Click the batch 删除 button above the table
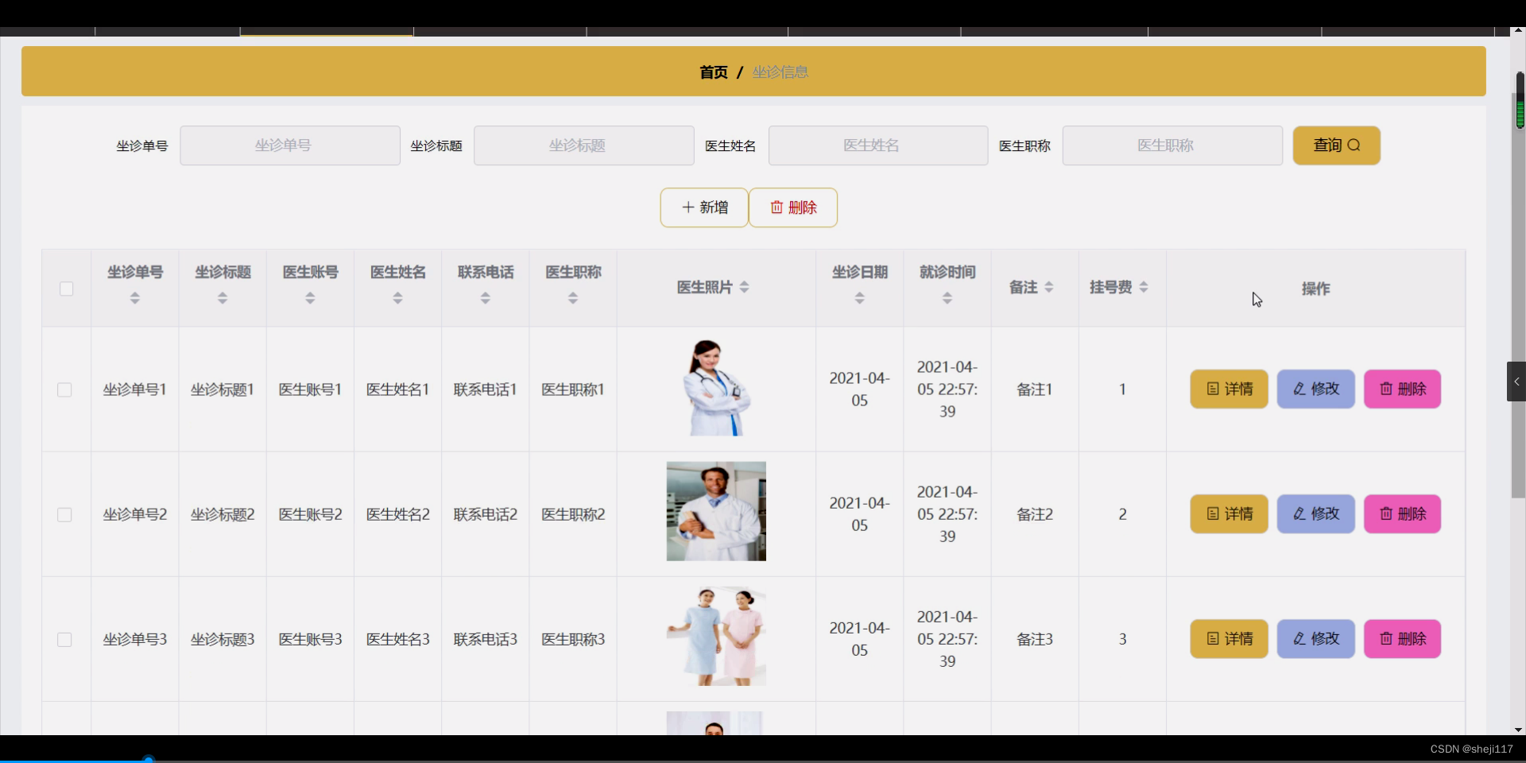 [793, 207]
